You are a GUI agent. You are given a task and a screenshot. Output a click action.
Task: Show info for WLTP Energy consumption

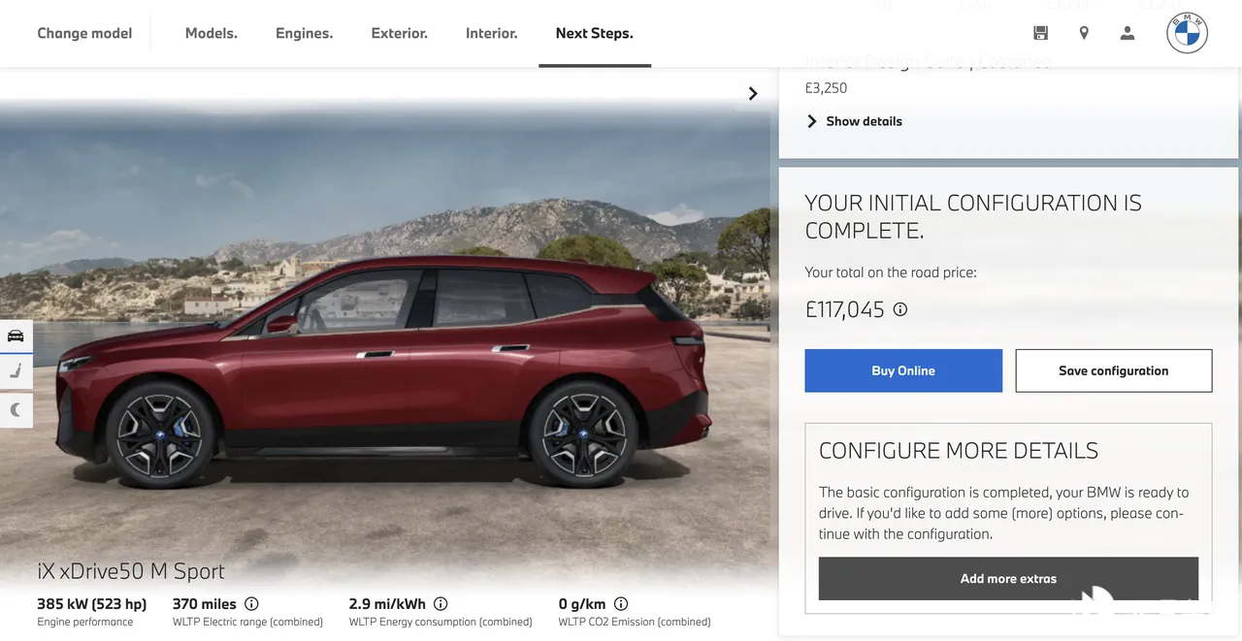tap(441, 603)
